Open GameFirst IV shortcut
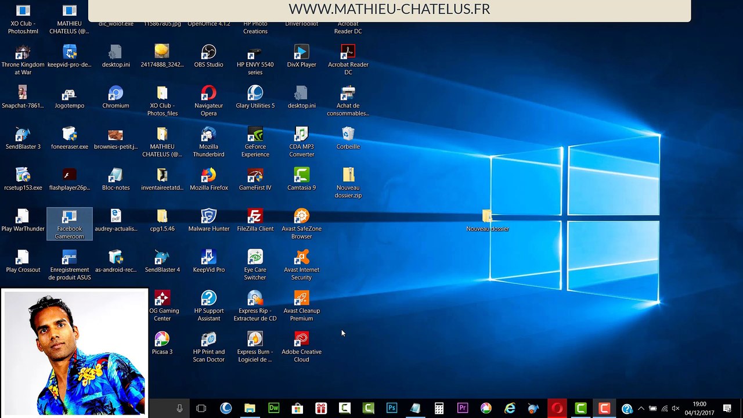The height and width of the screenshot is (418, 743). point(255,179)
